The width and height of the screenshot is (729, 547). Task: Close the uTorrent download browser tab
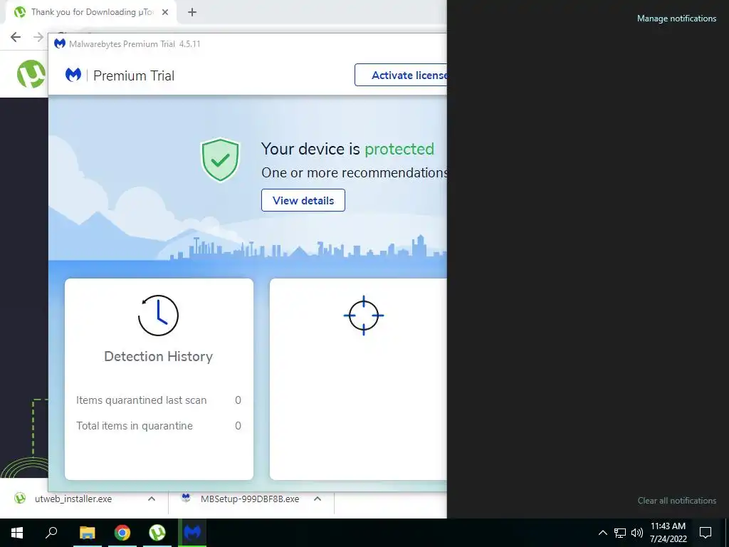[x=165, y=12]
